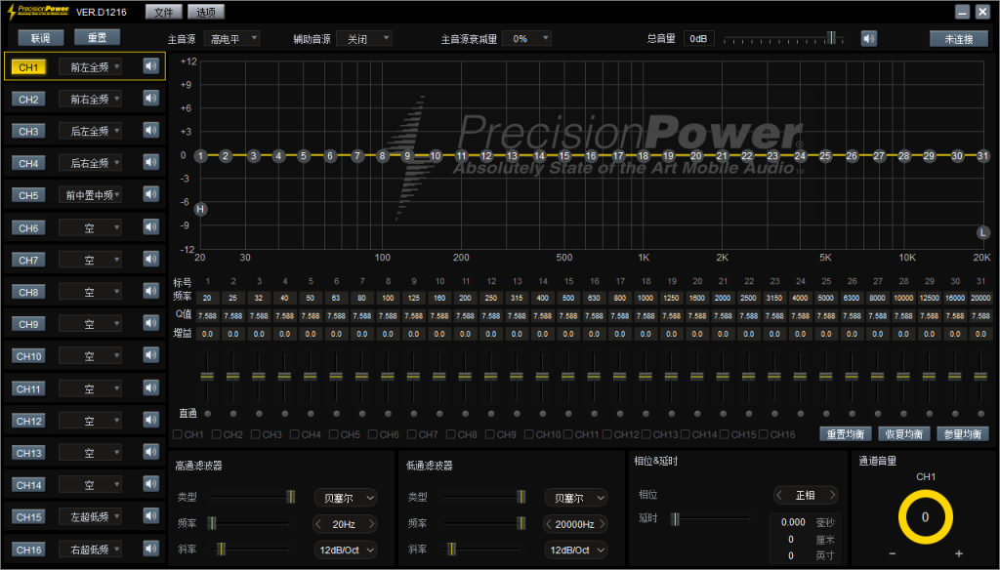Click the master volume slider handle
This screenshot has width=1000, height=570.
[830, 38]
